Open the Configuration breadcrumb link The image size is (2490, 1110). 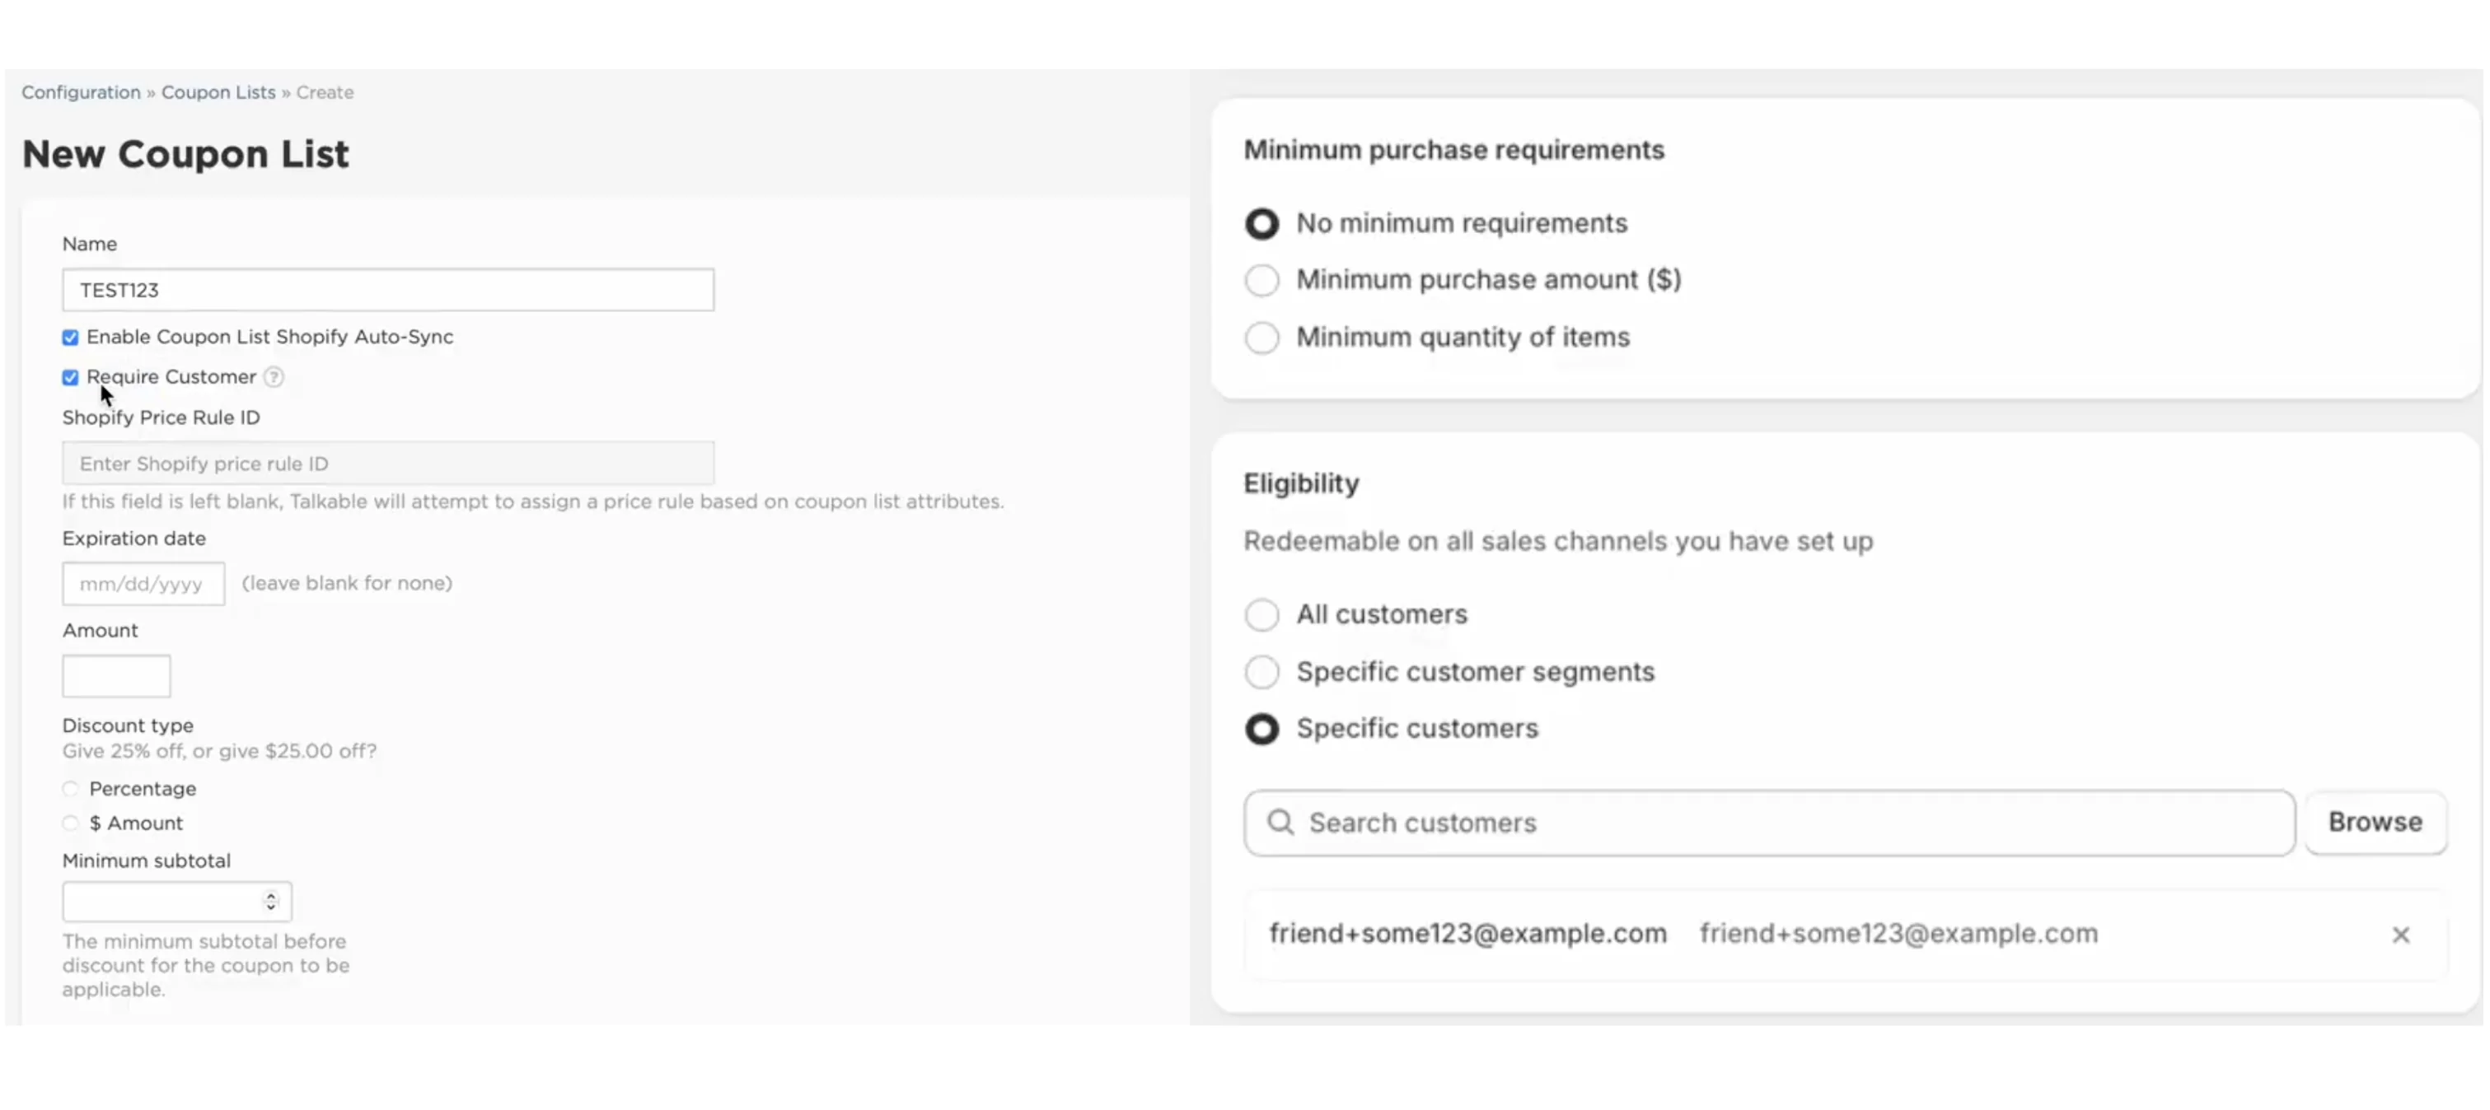(82, 91)
